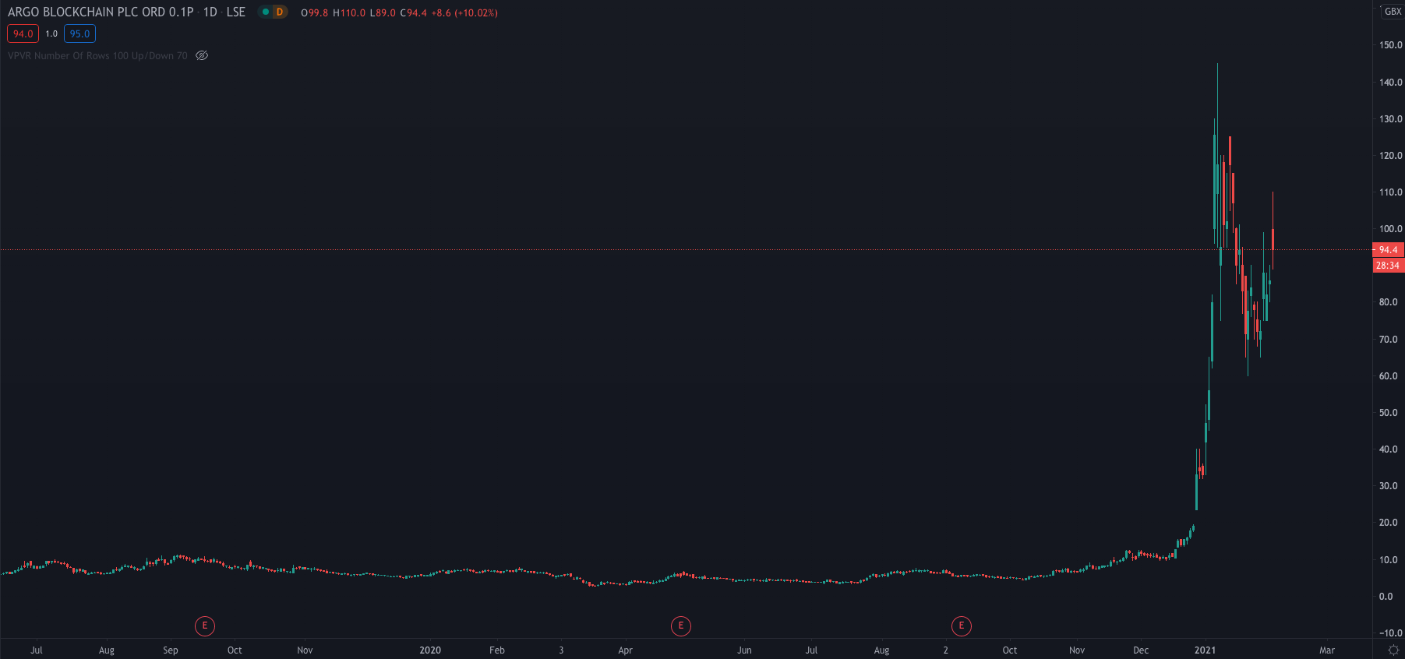The width and height of the screenshot is (1405, 659).
Task: Open the GBX currency selector
Action: pos(1393,12)
